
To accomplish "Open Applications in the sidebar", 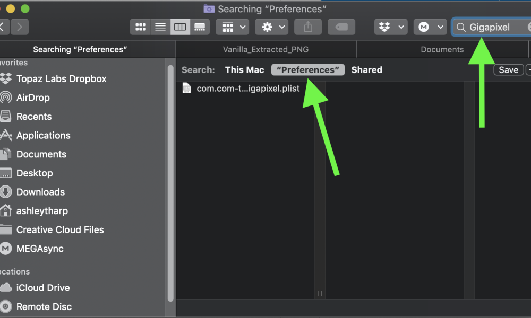I will click(44, 136).
